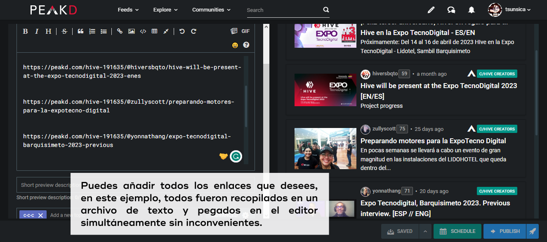Viewport: 547px width, 242px height.
Task: Open the editor help question mark
Action: click(246, 45)
